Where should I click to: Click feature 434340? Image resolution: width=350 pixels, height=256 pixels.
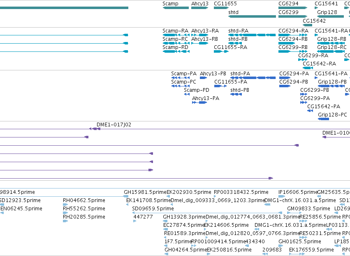246,246
